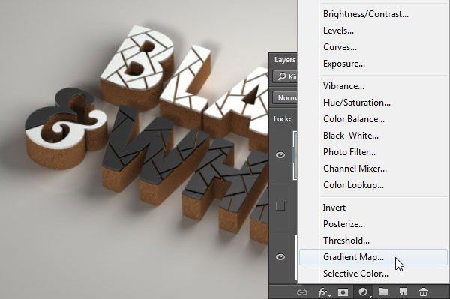Open the layer filter Kind dropdown
The image size is (450, 299).
285,76
